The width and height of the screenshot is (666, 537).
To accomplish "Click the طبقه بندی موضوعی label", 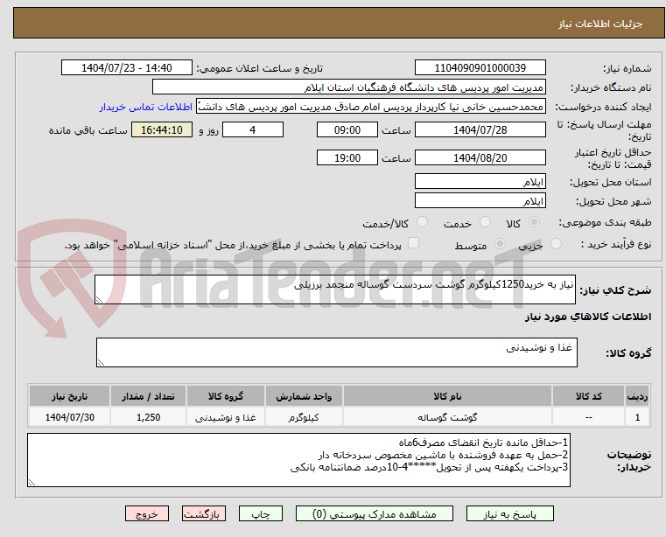I will coord(605,222).
